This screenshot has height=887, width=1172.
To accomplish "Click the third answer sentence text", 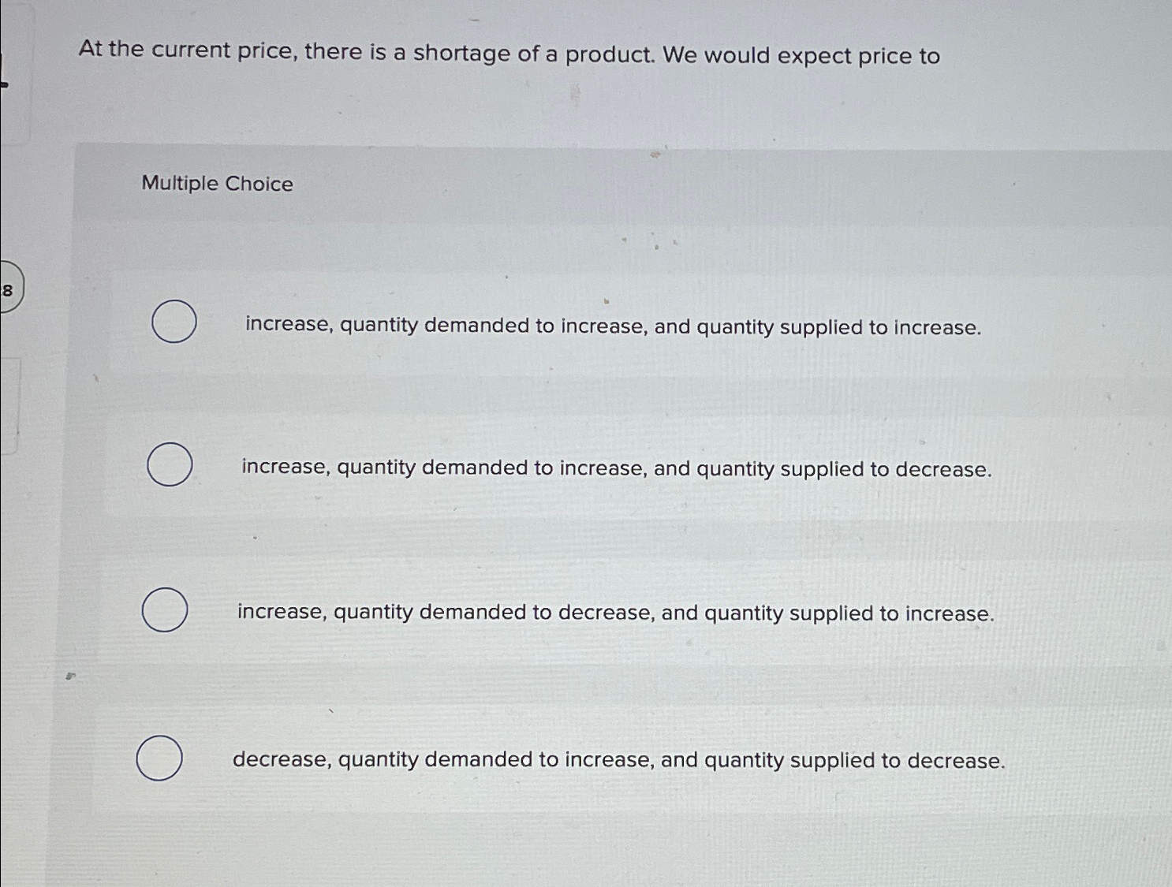I will pos(615,613).
